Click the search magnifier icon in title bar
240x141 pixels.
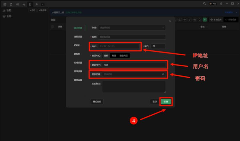[205, 4]
